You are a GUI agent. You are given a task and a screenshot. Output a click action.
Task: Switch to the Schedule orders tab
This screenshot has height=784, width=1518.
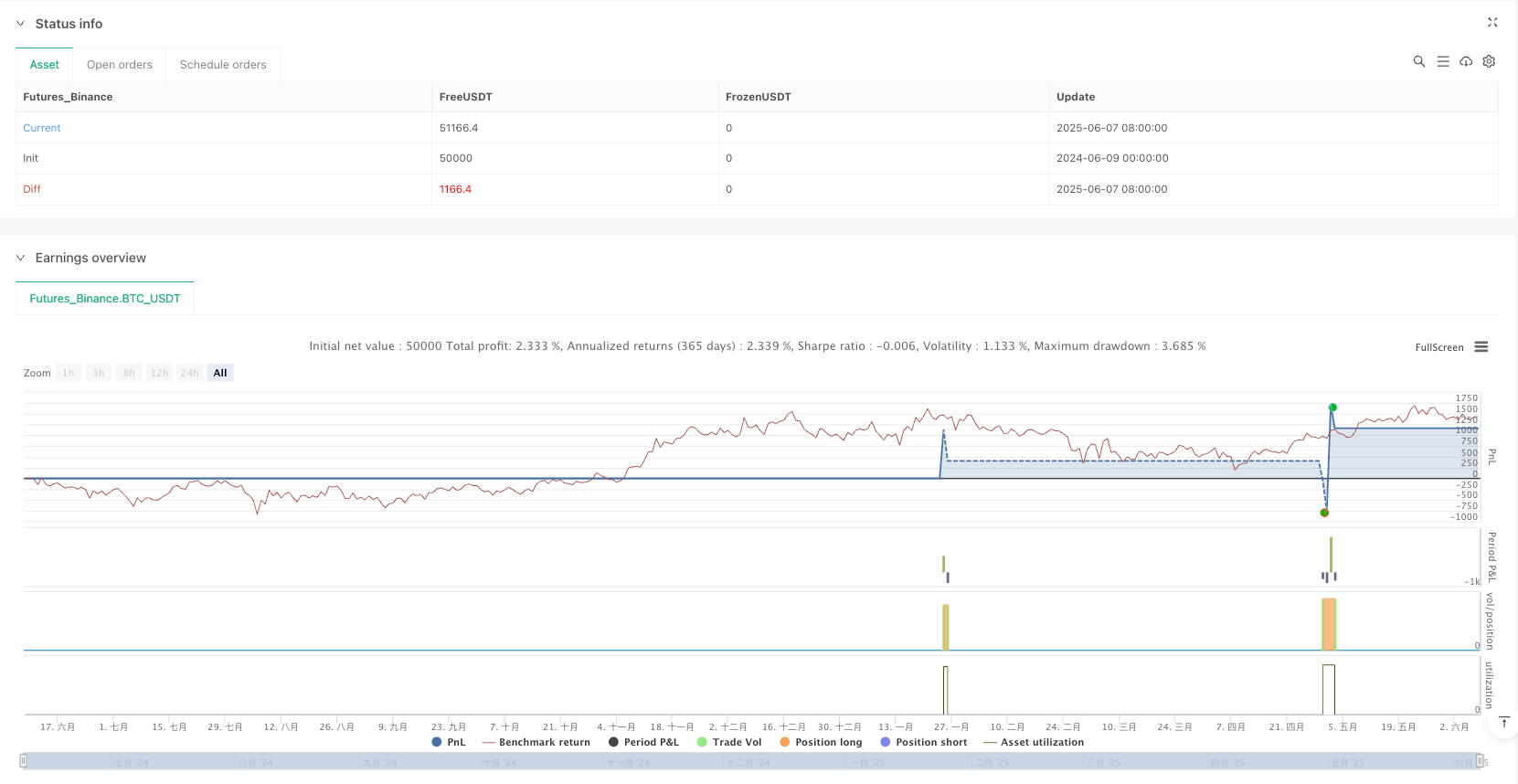pos(223,65)
